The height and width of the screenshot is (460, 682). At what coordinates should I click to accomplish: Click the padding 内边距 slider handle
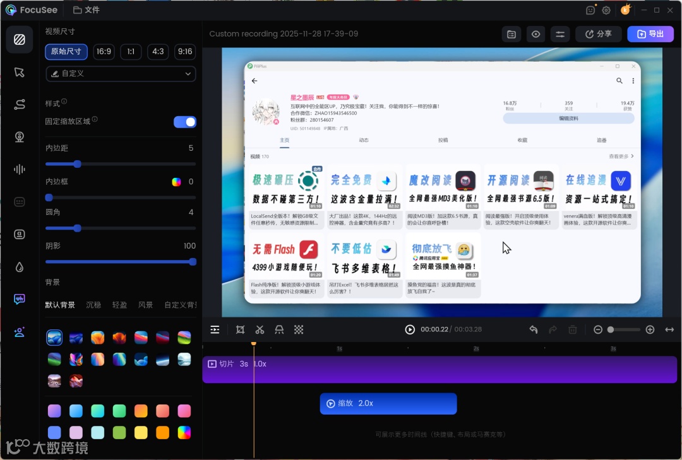click(78, 164)
